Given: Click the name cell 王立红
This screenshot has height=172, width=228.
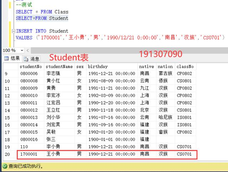Looking at the screenshot, I should point(59,110).
